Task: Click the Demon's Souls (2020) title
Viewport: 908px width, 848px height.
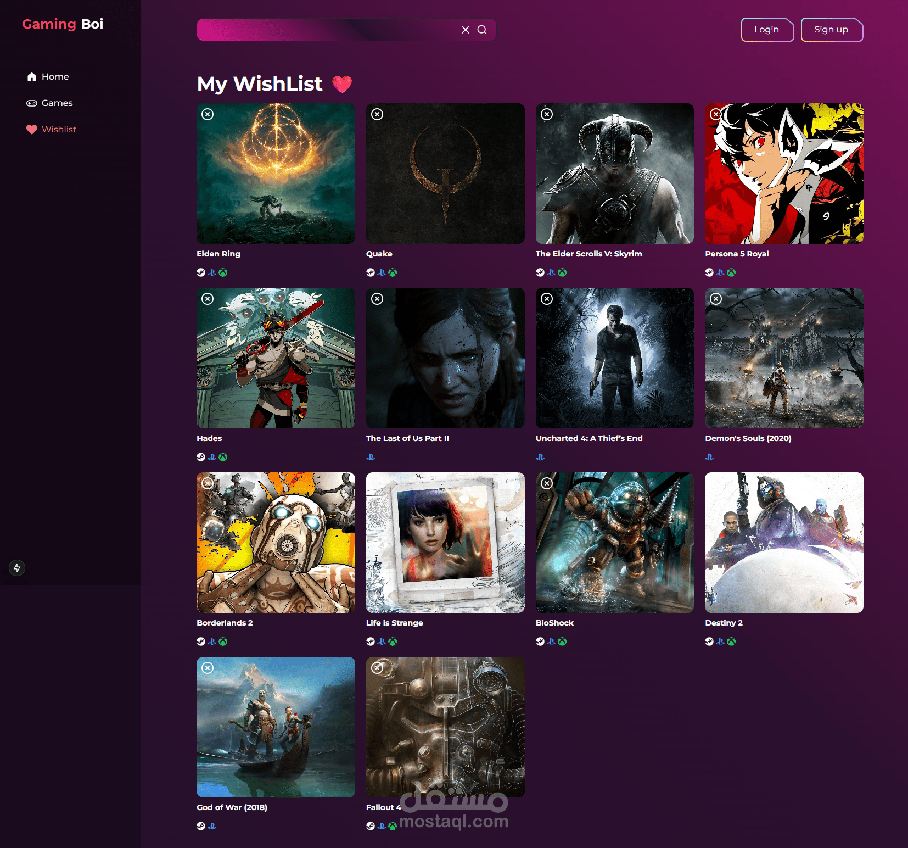Action: point(748,438)
